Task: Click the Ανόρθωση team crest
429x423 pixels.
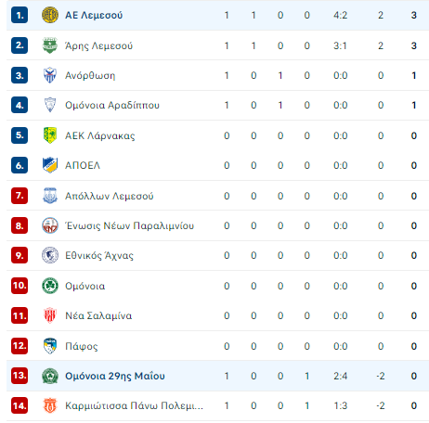Action: [50, 75]
